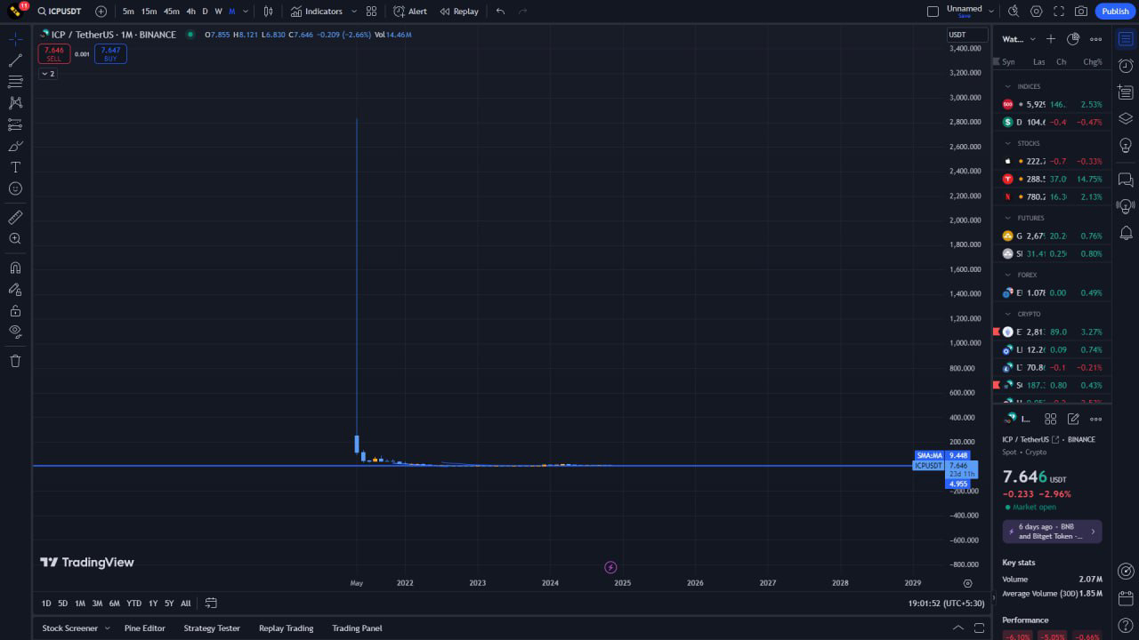Open watchlist more options menu
The image size is (1139, 640).
click(1095, 39)
